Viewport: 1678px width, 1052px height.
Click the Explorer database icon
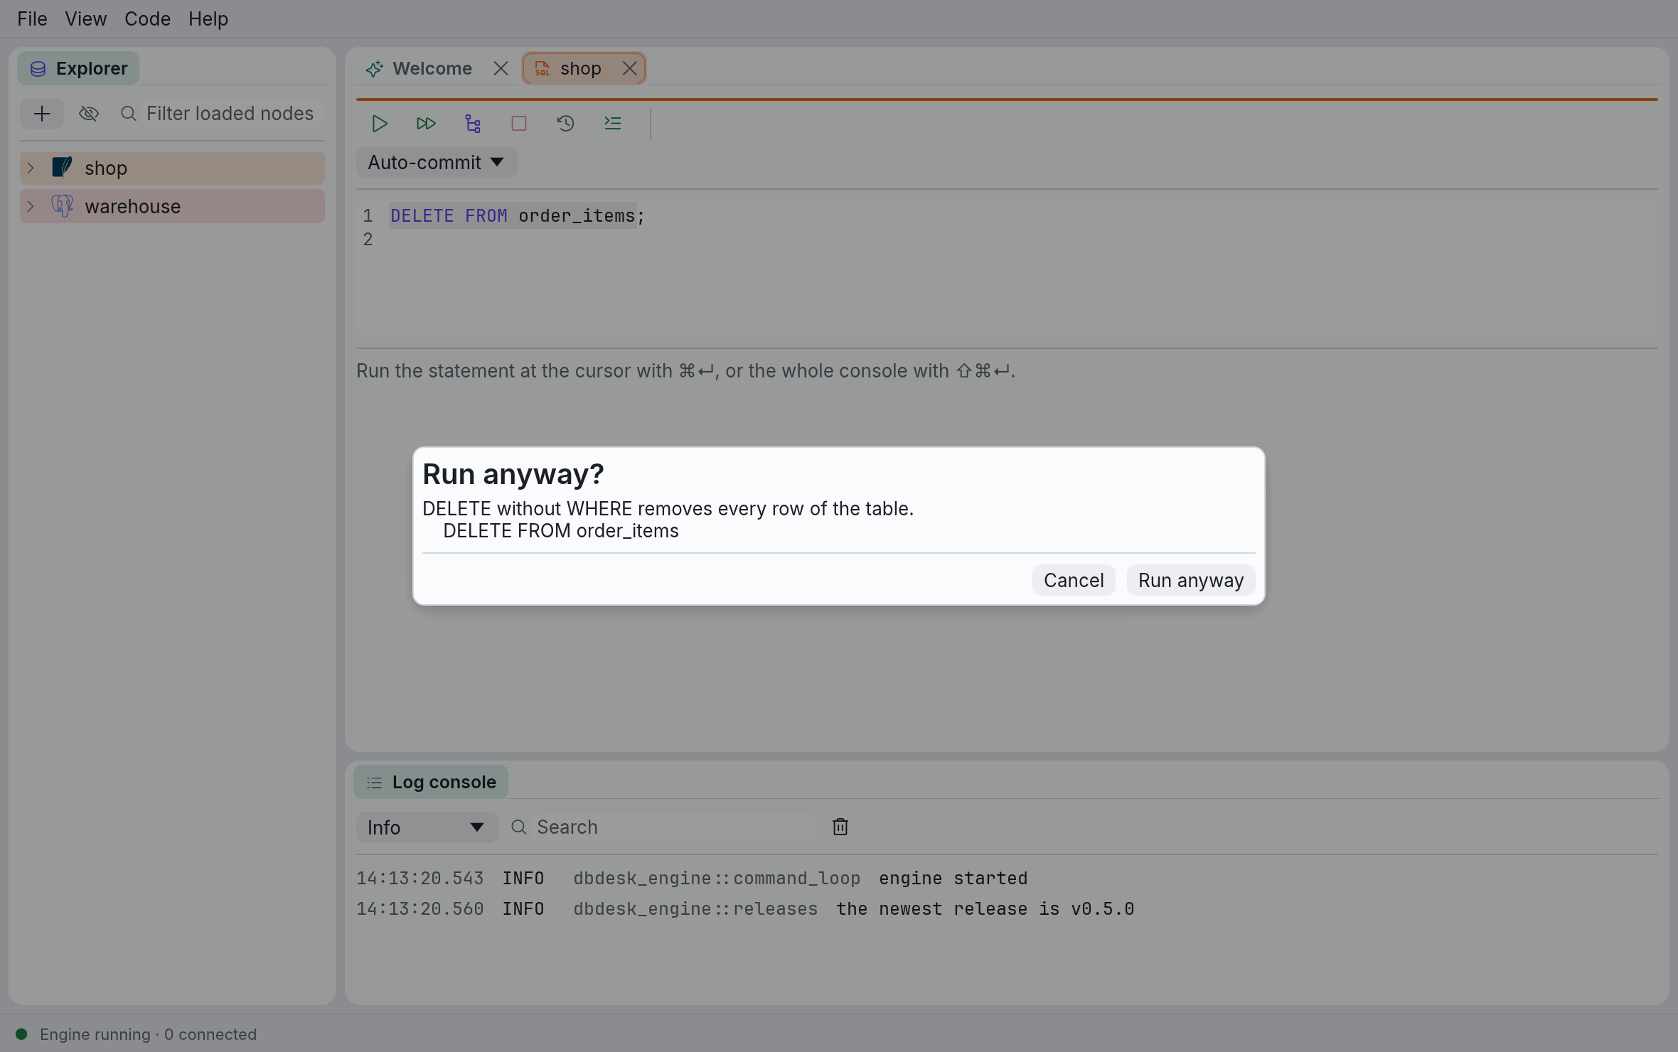[38, 69]
